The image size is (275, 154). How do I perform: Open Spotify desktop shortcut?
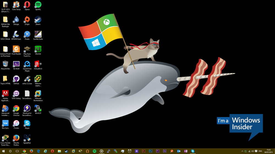(x=38, y=6)
